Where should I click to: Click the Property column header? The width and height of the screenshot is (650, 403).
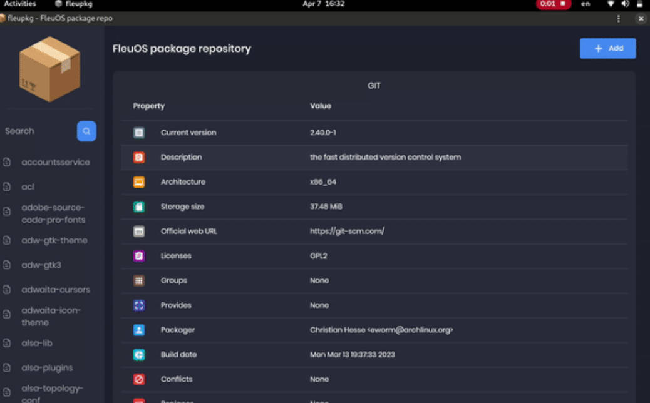(149, 106)
